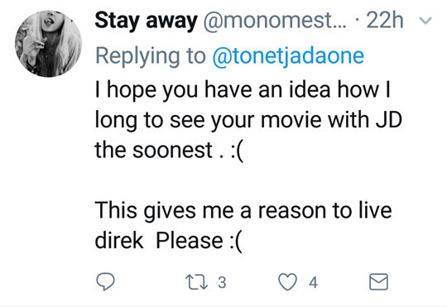Click the reply speech bubble icon
This screenshot has width=447, height=307.
tap(105, 281)
